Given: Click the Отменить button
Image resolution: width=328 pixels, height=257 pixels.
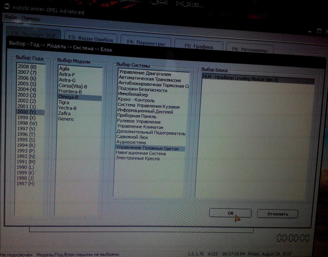Looking at the screenshot, I should [277, 214].
